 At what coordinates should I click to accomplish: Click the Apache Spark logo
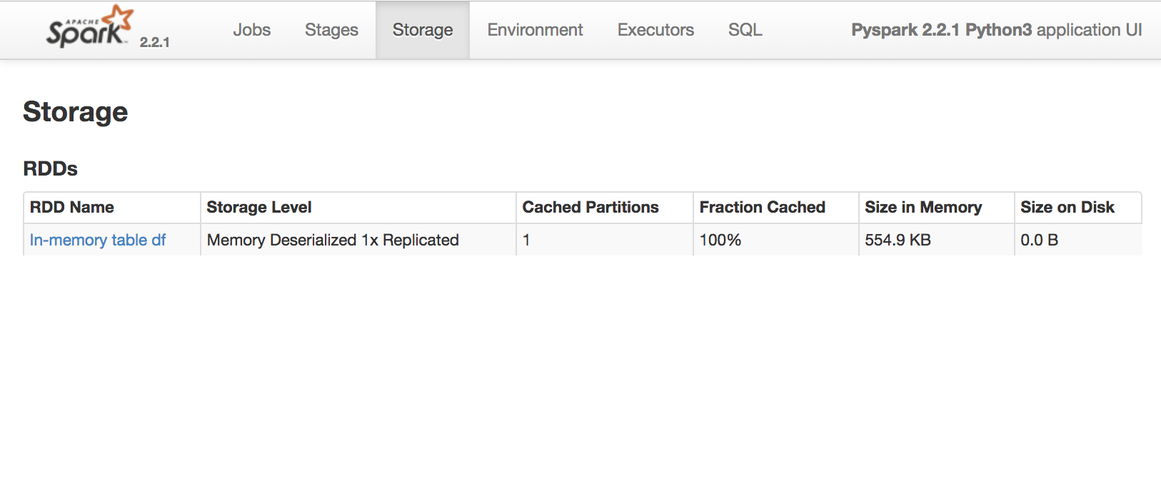click(90, 27)
